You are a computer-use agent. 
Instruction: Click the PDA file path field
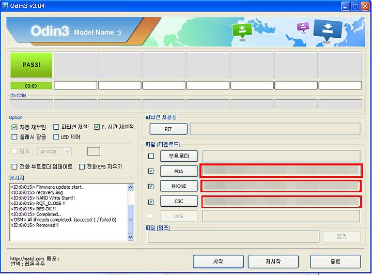tap(281, 171)
